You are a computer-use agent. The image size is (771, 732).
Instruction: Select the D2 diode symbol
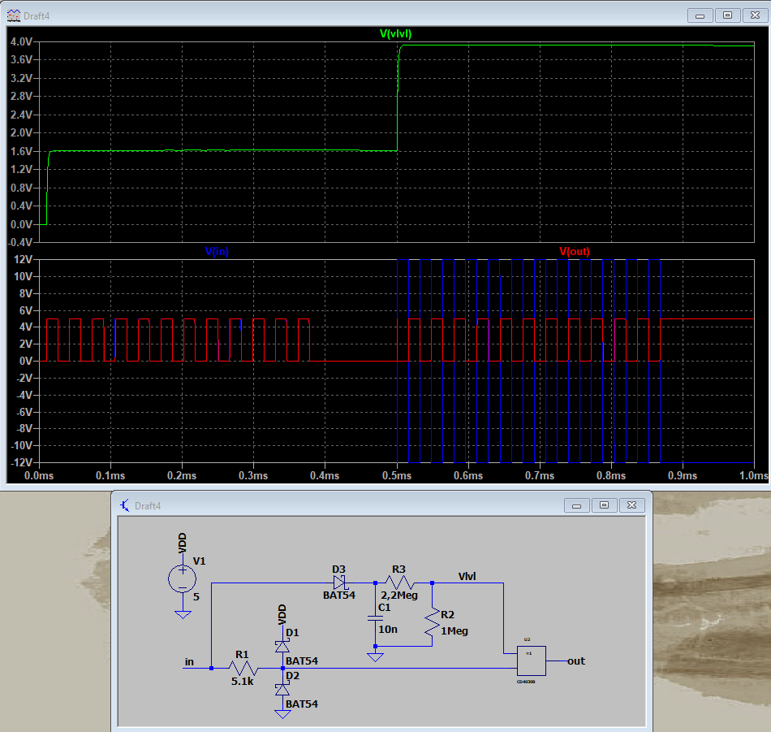282,689
